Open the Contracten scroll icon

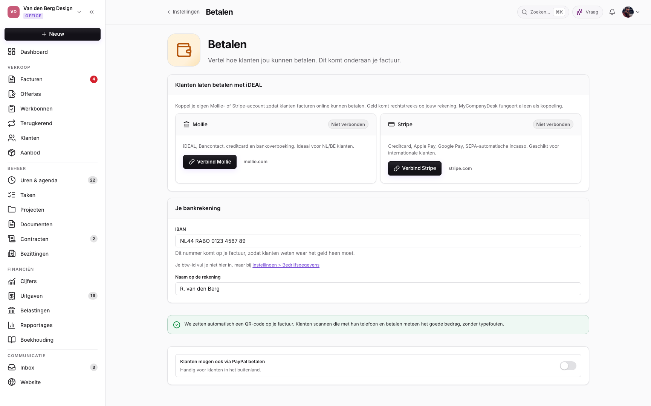tap(12, 239)
